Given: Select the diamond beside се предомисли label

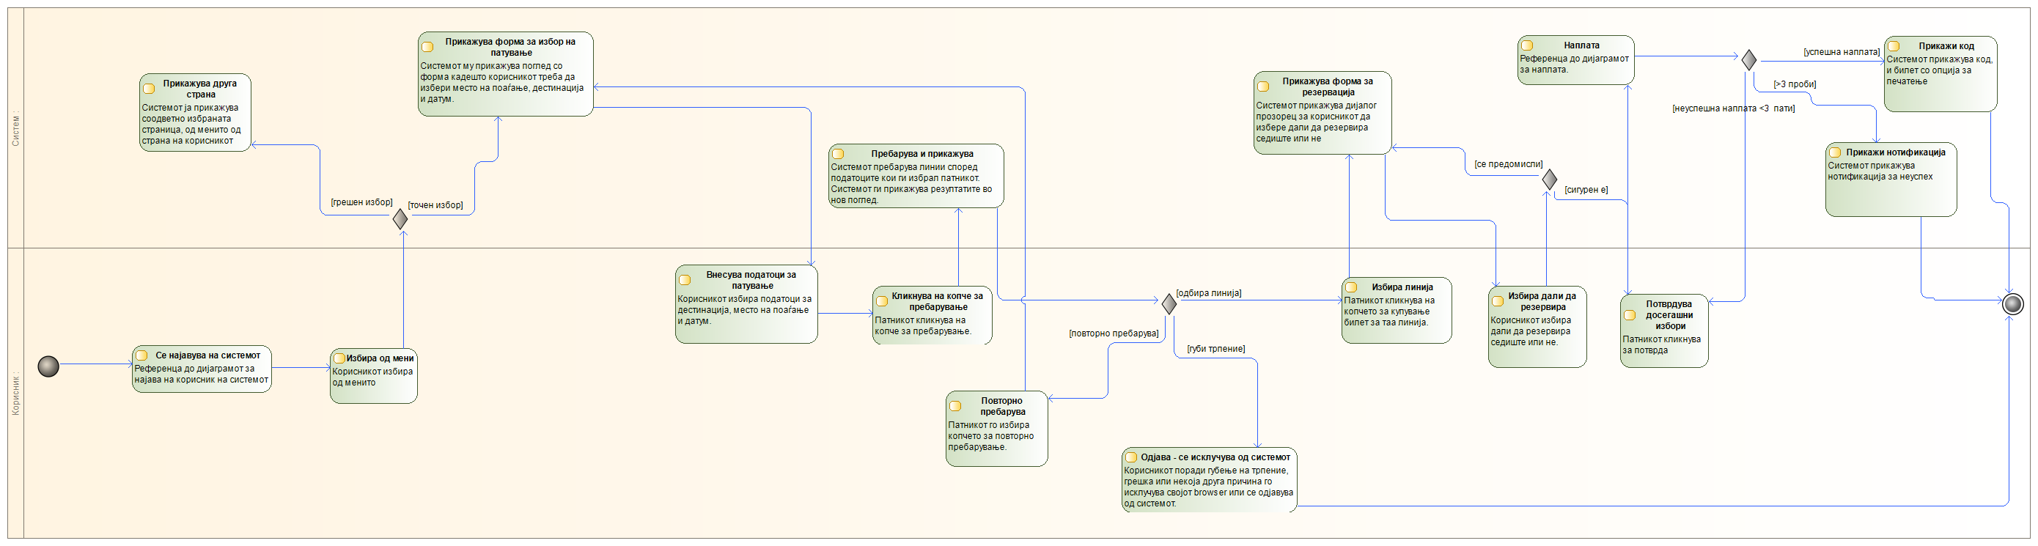Looking at the screenshot, I should tap(1549, 180).
